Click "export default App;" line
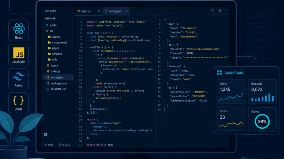Image resolution: width=284 pixels, height=159 pixels. [100, 145]
